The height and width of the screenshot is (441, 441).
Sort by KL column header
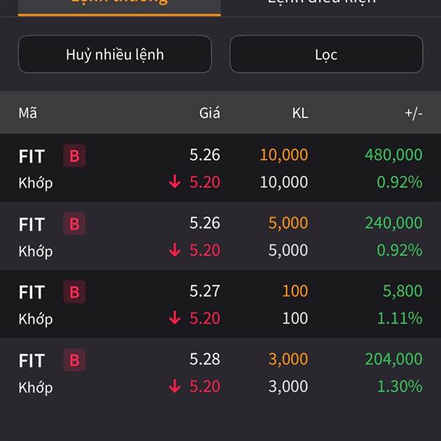300,113
